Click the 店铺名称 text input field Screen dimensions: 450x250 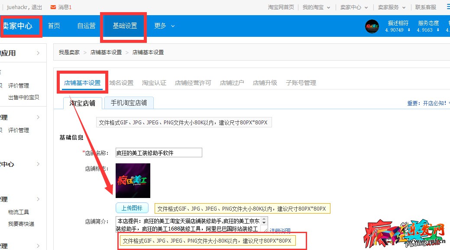(159, 153)
